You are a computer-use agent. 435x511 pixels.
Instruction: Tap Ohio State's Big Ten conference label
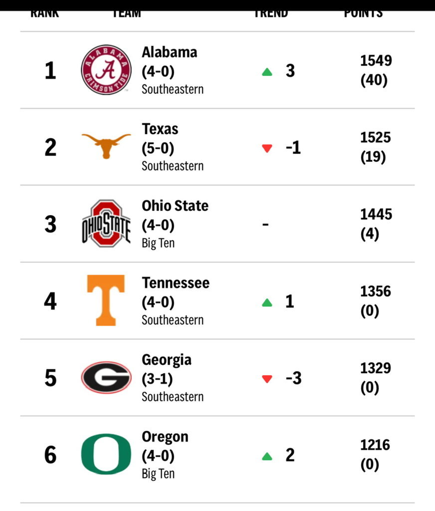(x=158, y=243)
